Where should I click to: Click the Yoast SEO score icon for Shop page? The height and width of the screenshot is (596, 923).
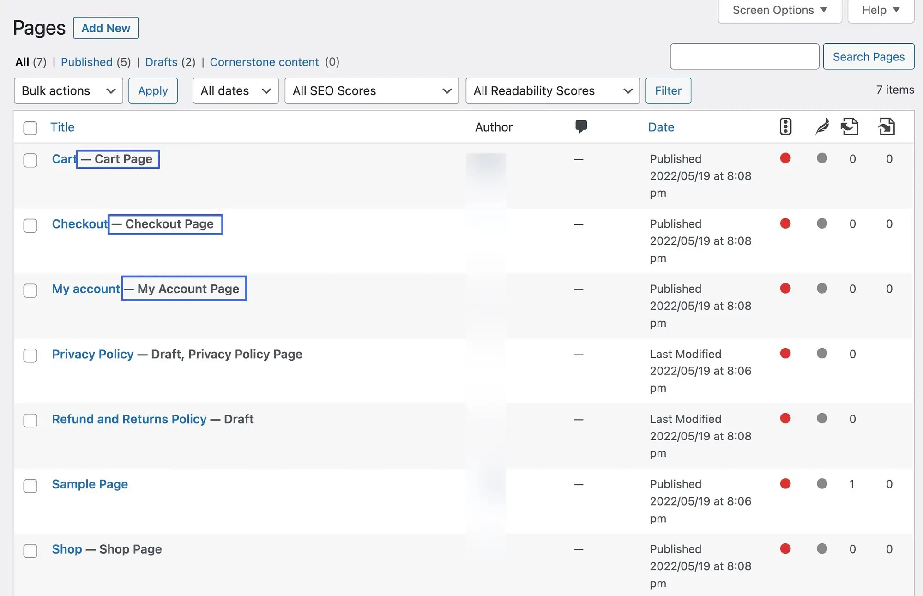point(784,549)
